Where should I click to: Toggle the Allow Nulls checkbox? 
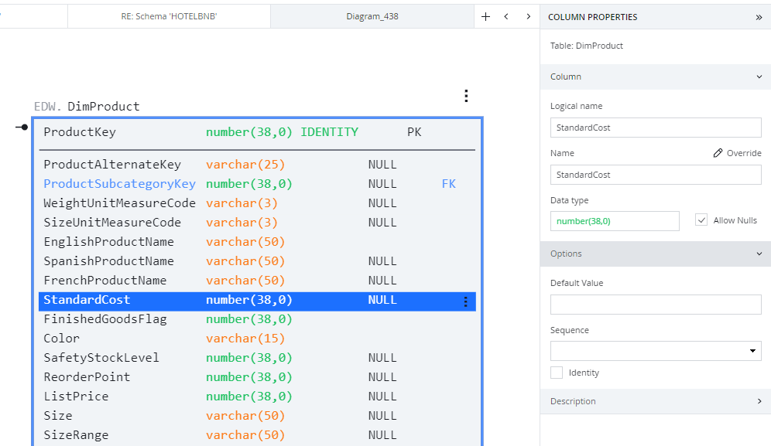pos(701,220)
